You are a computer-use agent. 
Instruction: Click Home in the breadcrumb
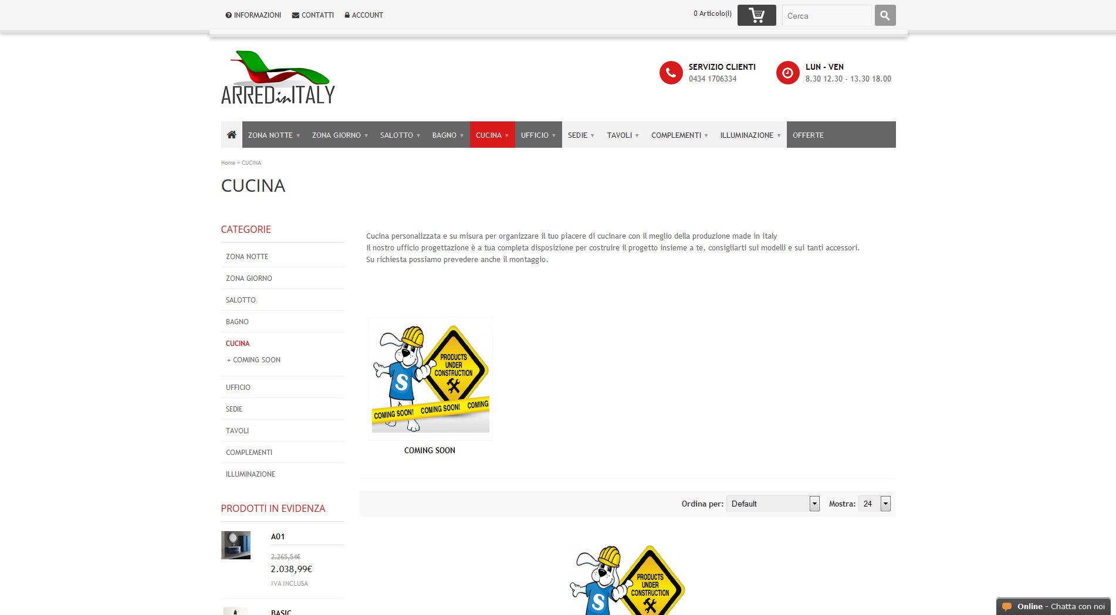point(228,163)
